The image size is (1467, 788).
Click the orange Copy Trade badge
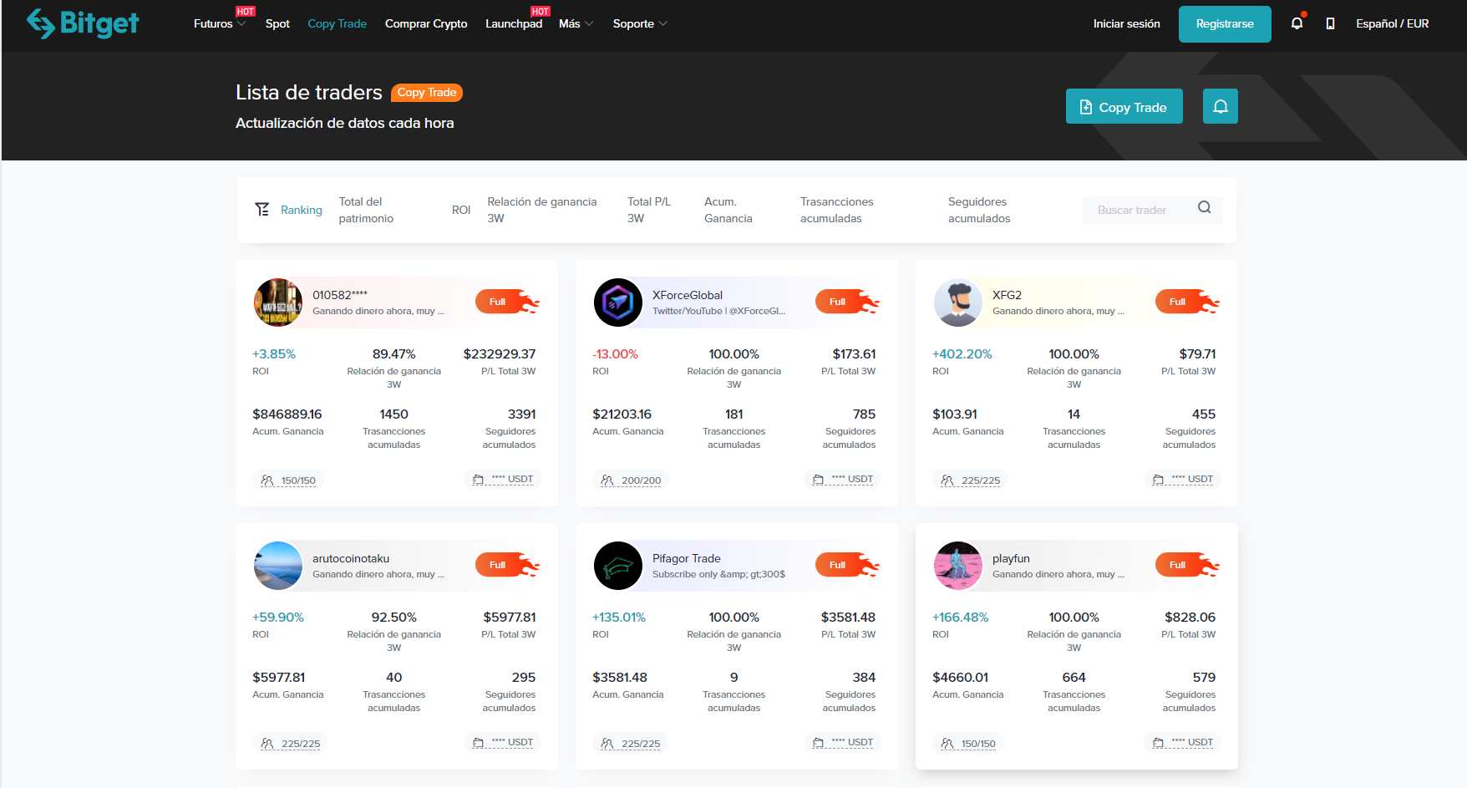click(x=426, y=92)
